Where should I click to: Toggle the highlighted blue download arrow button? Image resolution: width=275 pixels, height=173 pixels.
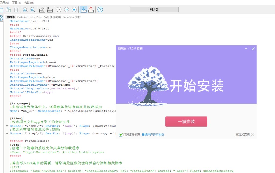84,10
